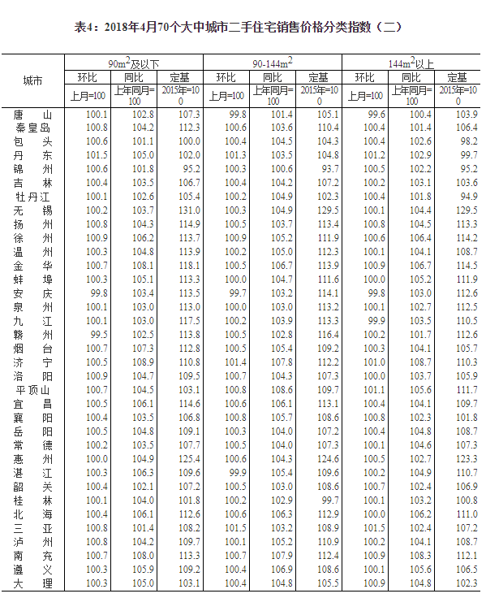This screenshot has width=486, height=598.
Task: Select value 118.1 in 金华 row
Action: tap(189, 266)
